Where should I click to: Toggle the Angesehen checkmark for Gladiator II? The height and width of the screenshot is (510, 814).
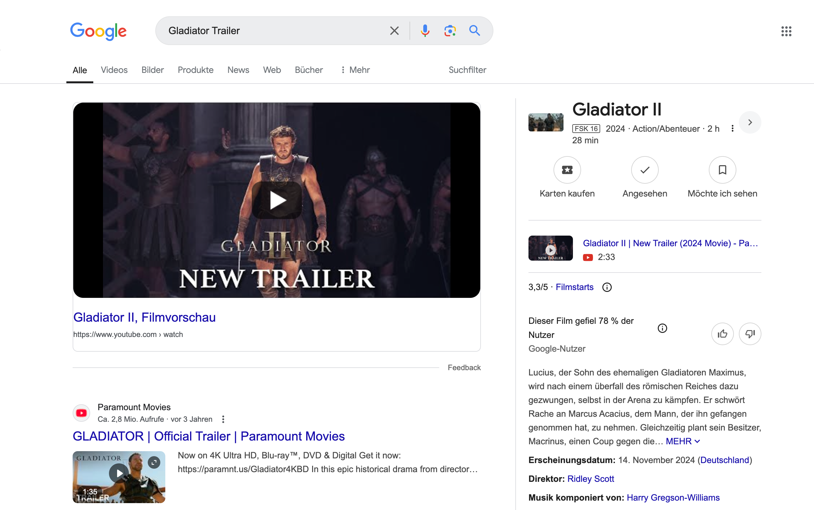645,170
